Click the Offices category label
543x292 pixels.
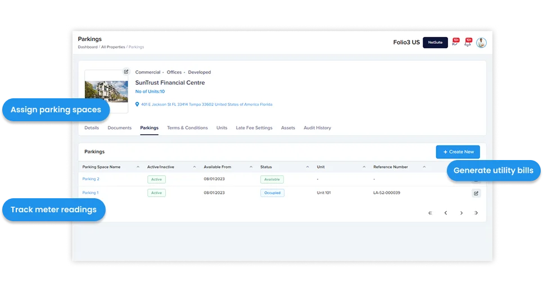click(174, 72)
